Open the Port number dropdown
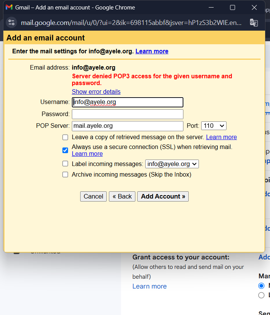The image size is (270, 315). click(214, 126)
